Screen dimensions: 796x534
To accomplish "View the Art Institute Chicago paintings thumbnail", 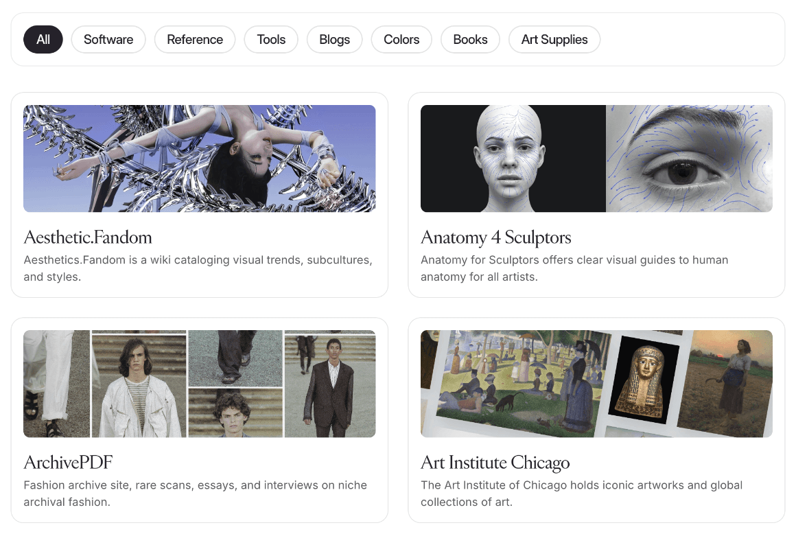I will [596, 384].
